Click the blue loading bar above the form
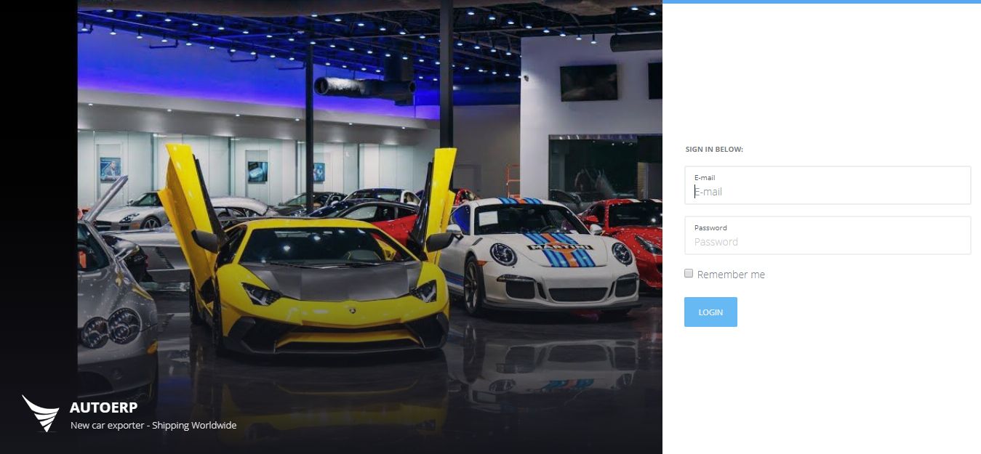Viewport: 981px width, 454px height. click(x=822, y=1)
